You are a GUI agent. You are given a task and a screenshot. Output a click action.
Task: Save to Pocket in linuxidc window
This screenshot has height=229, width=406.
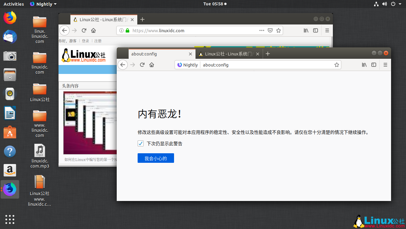point(270,30)
